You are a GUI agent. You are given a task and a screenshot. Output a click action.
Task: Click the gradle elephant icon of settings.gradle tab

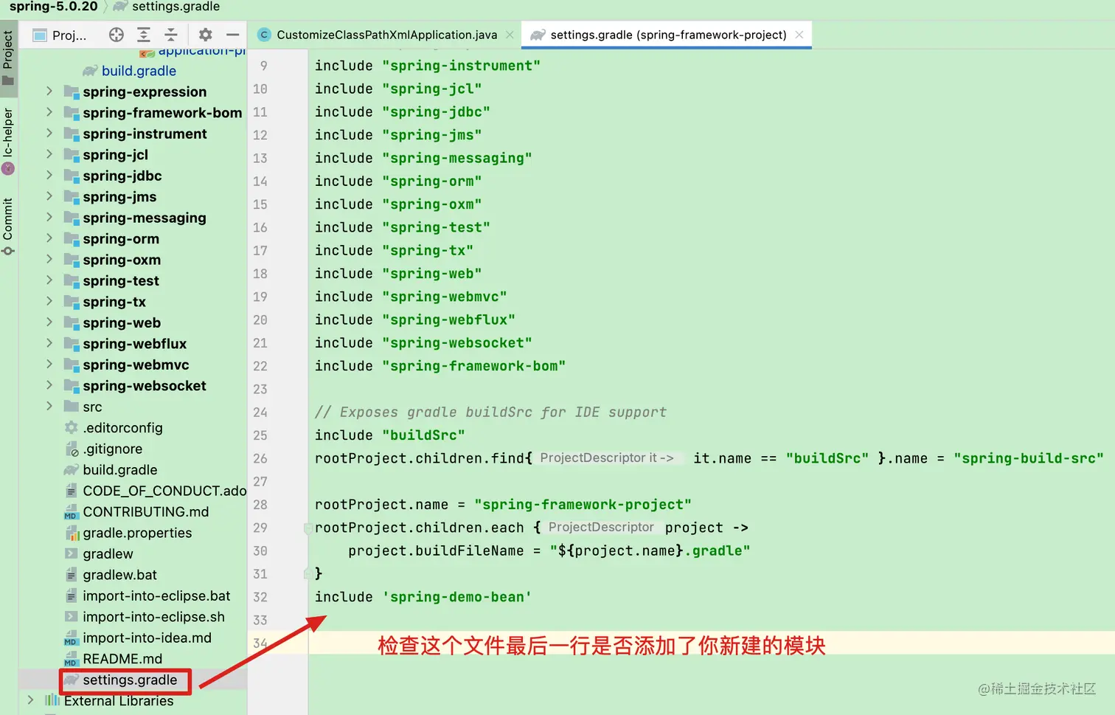click(538, 35)
